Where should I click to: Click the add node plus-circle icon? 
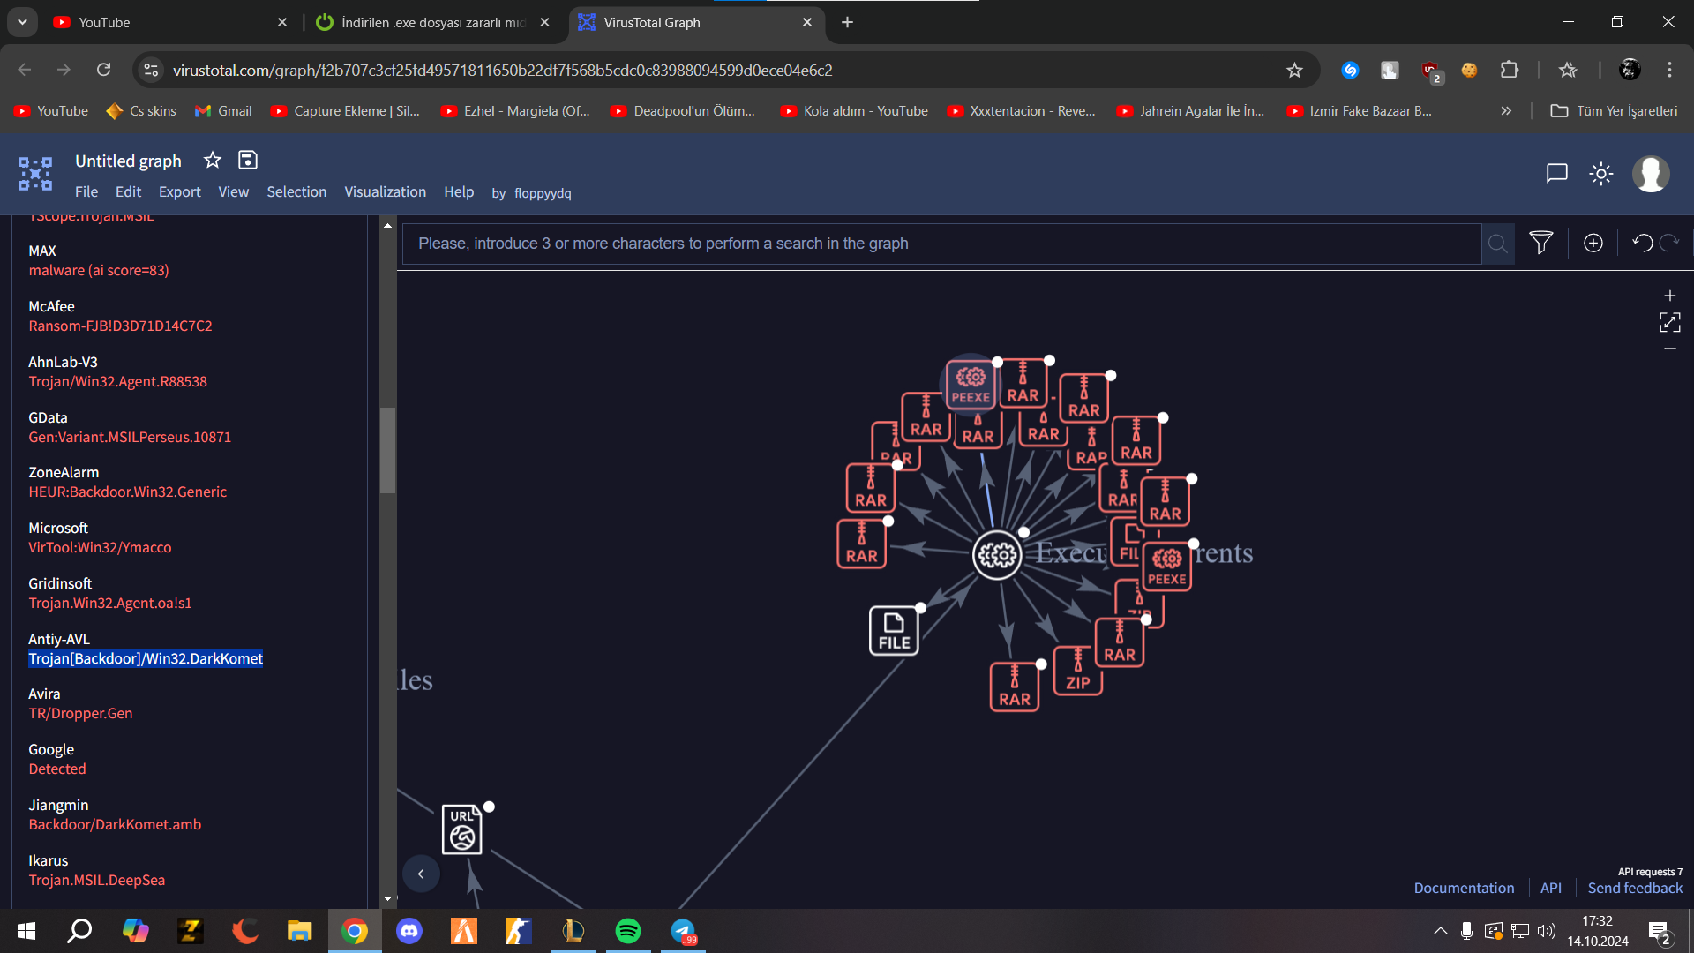[x=1593, y=243]
